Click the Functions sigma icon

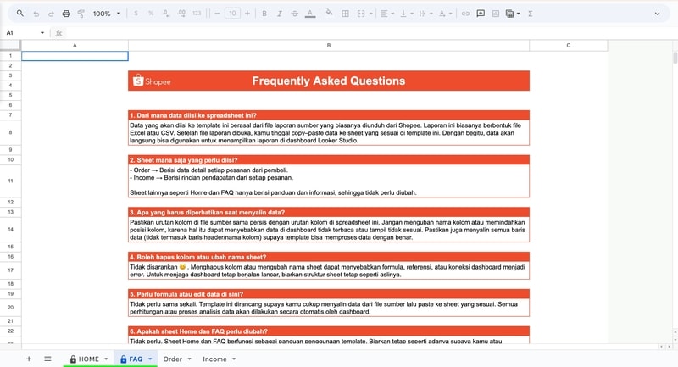531,14
